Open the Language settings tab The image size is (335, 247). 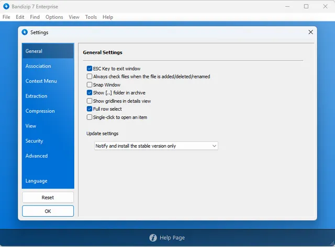point(48,181)
